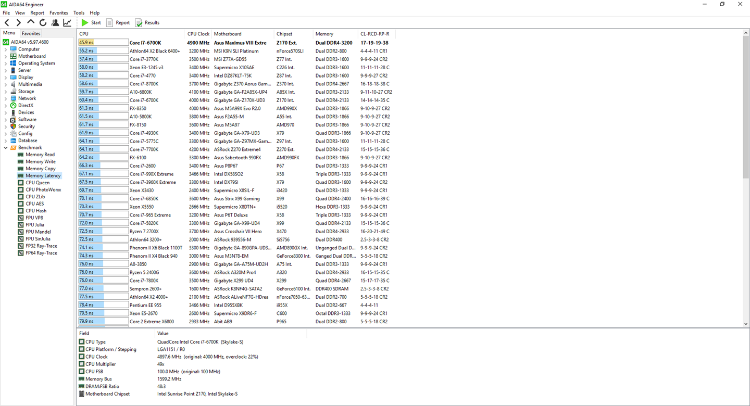Click the Forward navigation arrow

point(19,22)
